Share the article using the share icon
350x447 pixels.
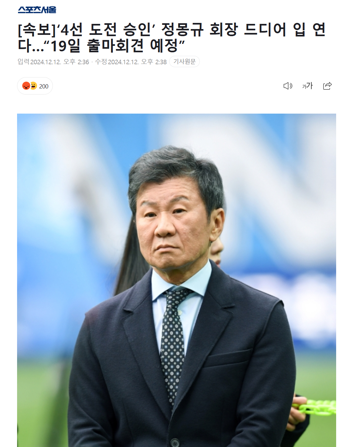click(x=327, y=86)
